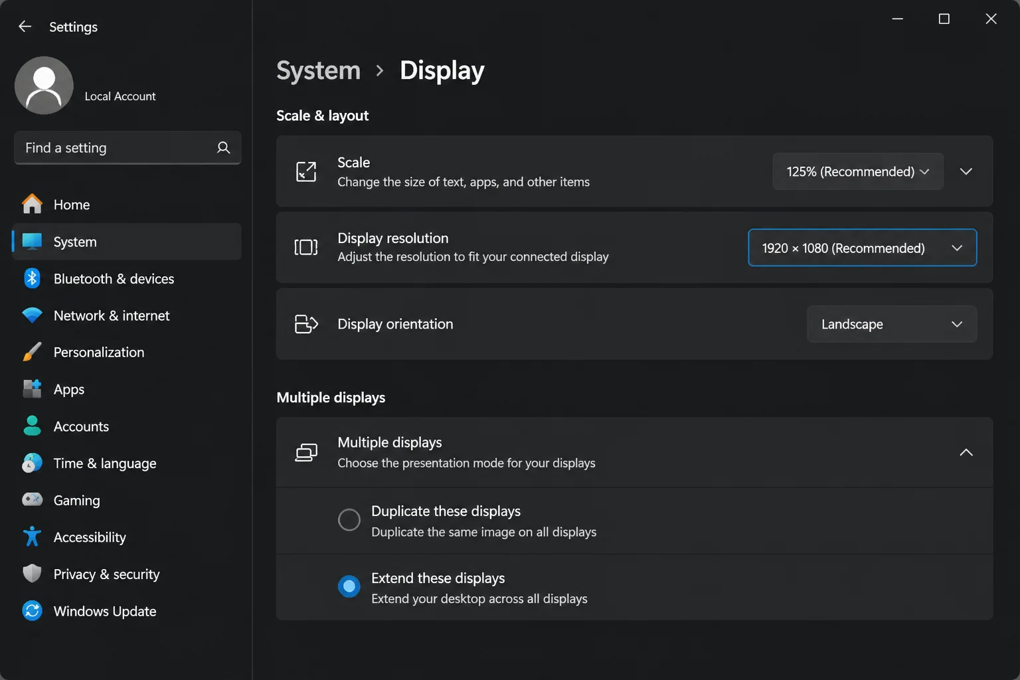
Task: Collapse the Multiple displays section chevron
Action: pos(966,452)
